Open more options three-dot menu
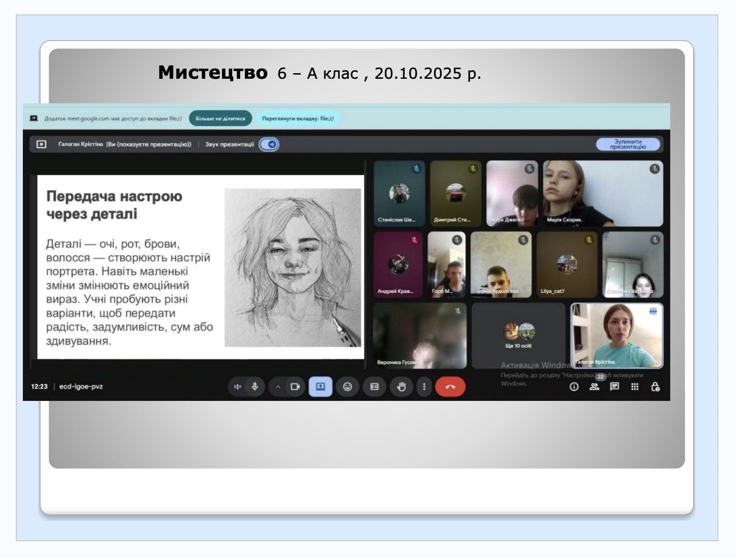Image resolution: width=736 pixels, height=558 pixels. coord(424,386)
